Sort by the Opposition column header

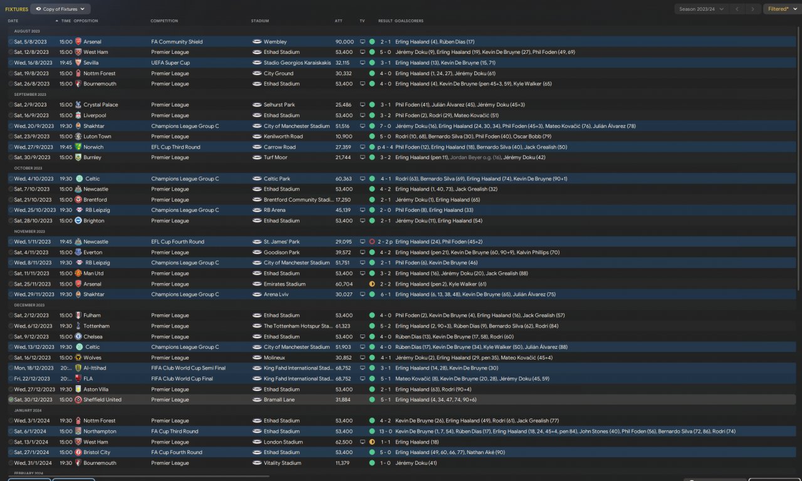tap(86, 21)
